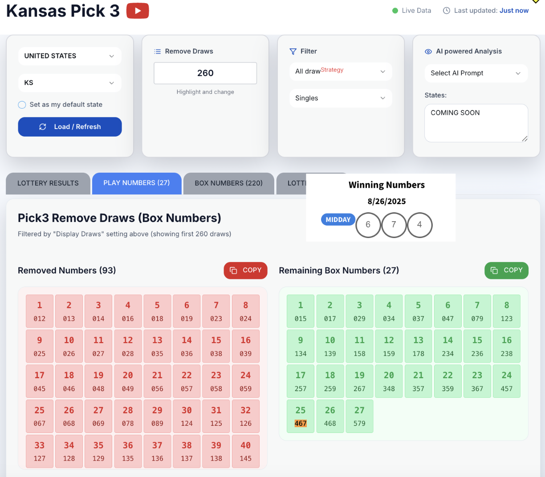
Task: Open the All draw strategy dropdown
Action: [x=341, y=72]
